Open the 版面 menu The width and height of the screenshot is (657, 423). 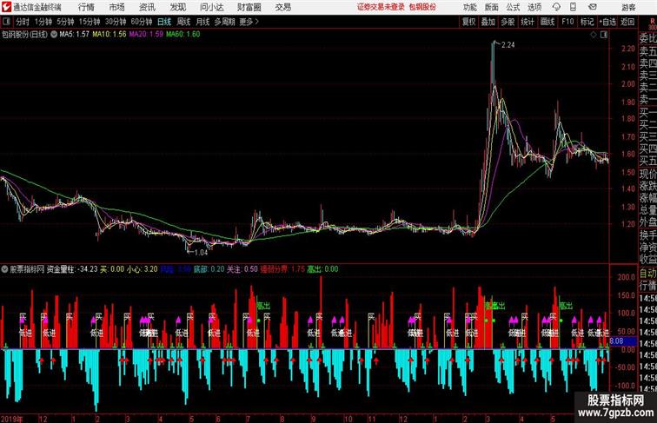[492, 7]
